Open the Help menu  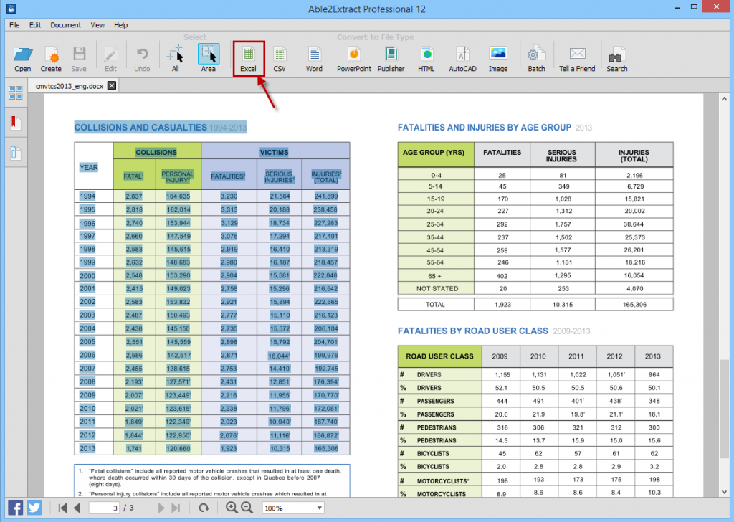(x=120, y=25)
